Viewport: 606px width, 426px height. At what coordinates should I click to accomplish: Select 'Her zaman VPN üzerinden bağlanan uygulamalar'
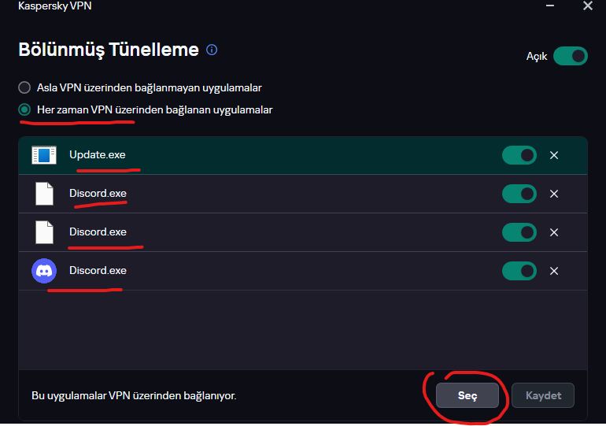tap(24, 109)
